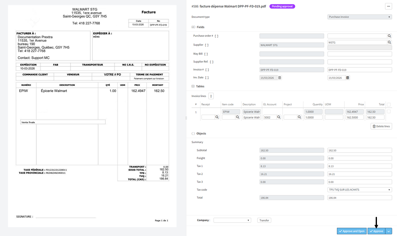
Task: Click the editable Tax 1 8.13 field
Action: pyautogui.click(x=359, y=166)
